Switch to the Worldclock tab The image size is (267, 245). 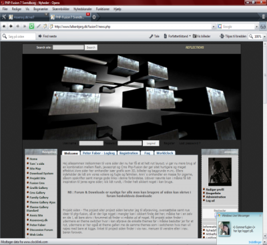165,153
